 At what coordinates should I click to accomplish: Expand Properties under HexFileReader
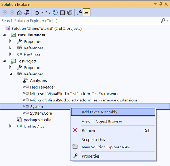[10, 41]
